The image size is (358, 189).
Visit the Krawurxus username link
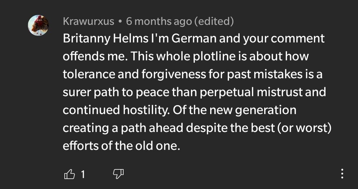coord(88,21)
